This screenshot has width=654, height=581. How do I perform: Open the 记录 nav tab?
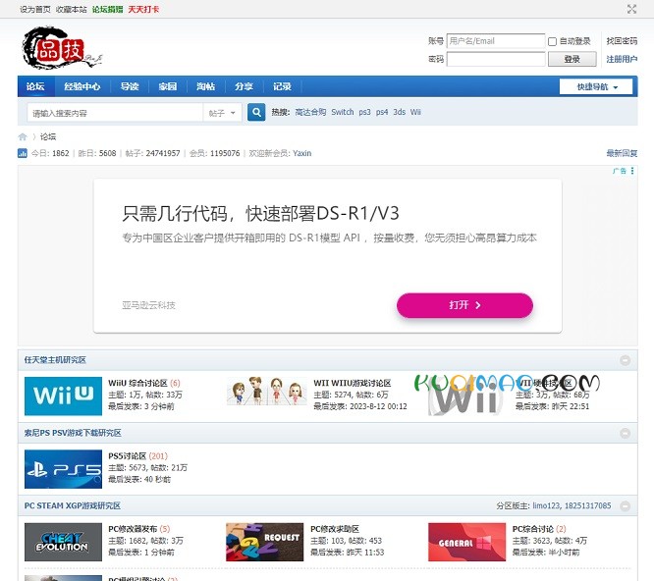click(282, 86)
